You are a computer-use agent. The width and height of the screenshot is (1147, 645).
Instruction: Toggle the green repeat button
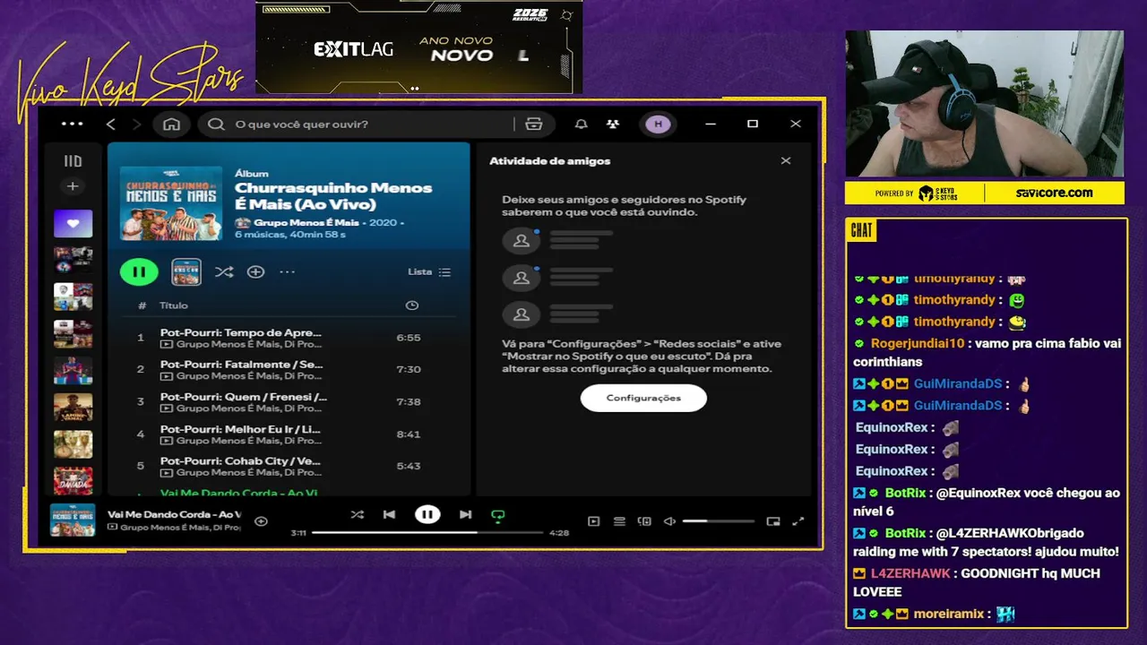tap(498, 515)
